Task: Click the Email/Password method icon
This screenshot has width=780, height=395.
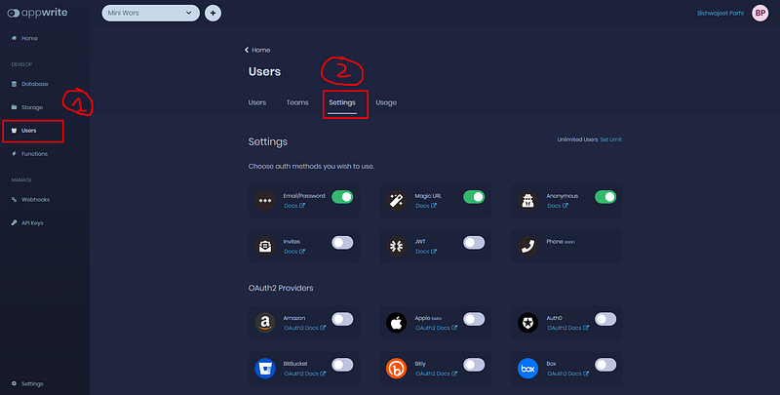Action: tap(265, 201)
